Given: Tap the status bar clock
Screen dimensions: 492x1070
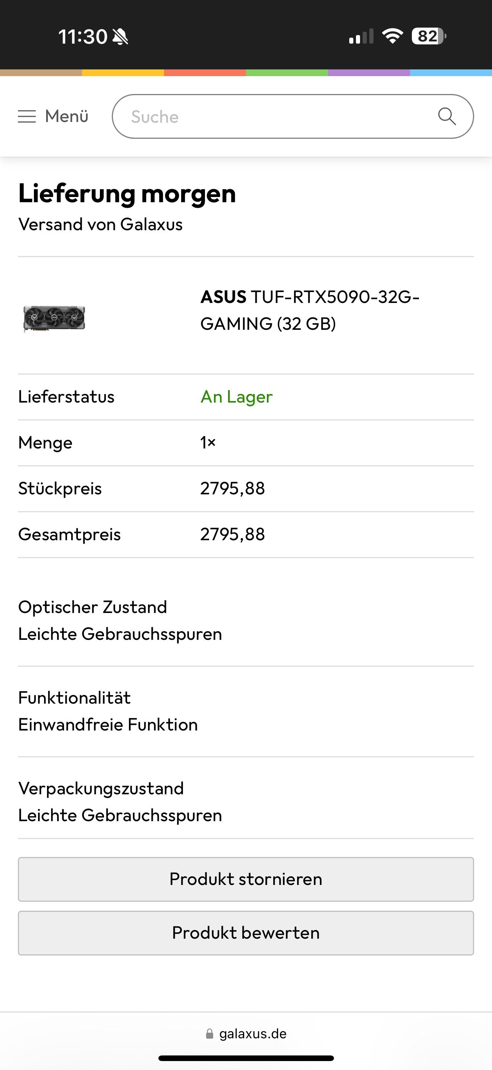Looking at the screenshot, I should tap(82, 37).
